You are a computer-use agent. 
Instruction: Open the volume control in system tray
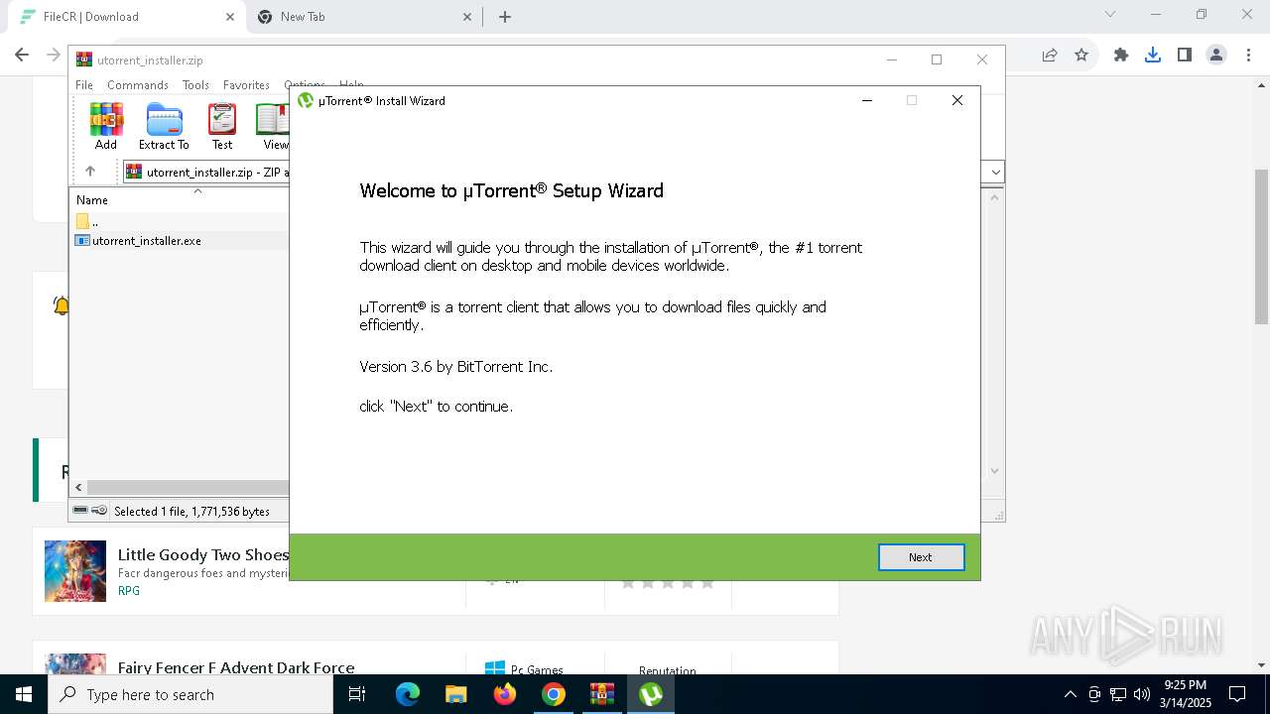pyautogui.click(x=1142, y=694)
